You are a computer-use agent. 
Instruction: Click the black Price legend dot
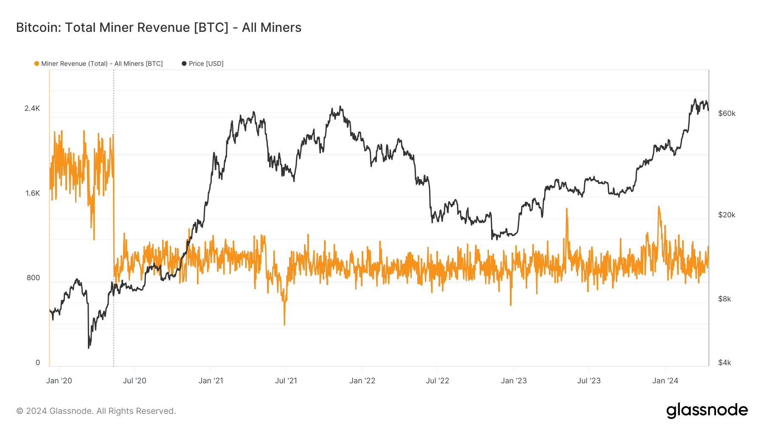pos(184,64)
